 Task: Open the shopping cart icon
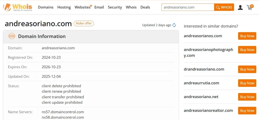pyautogui.click(x=250, y=7)
